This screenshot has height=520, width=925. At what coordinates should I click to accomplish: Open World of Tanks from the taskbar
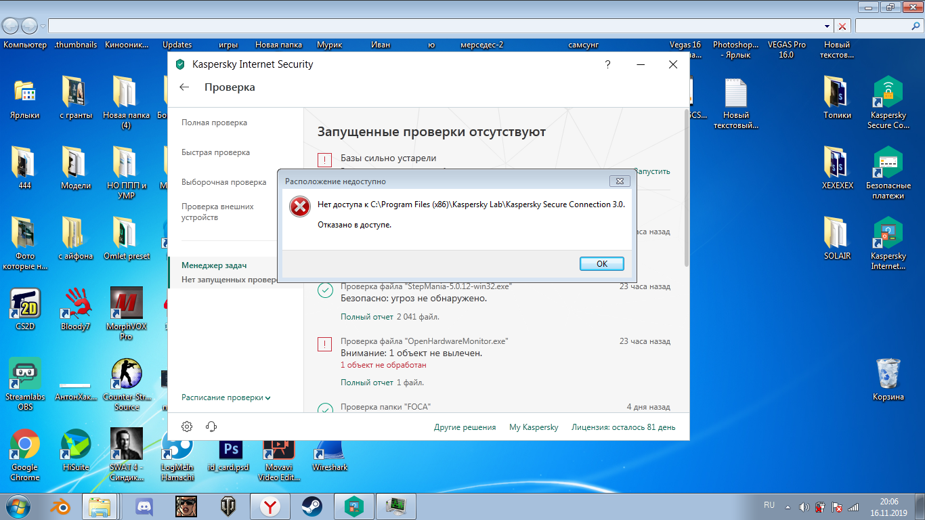tap(228, 506)
